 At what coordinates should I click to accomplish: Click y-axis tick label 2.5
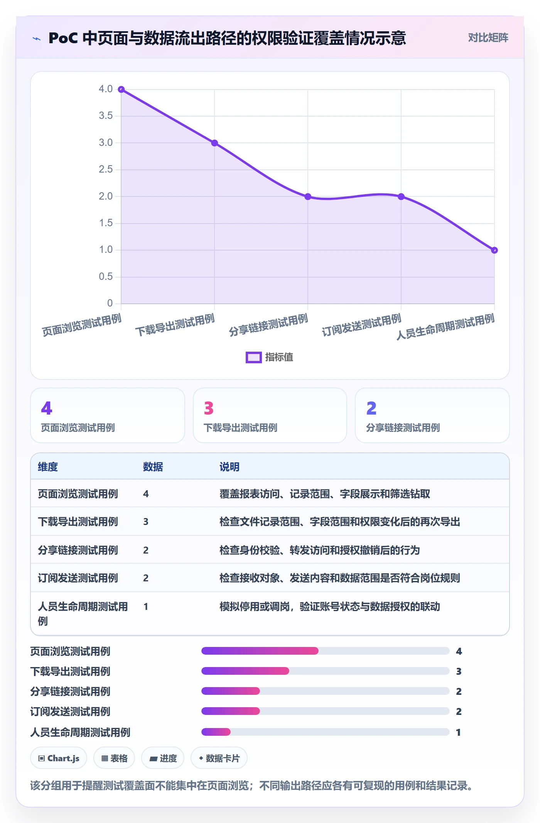click(x=106, y=169)
